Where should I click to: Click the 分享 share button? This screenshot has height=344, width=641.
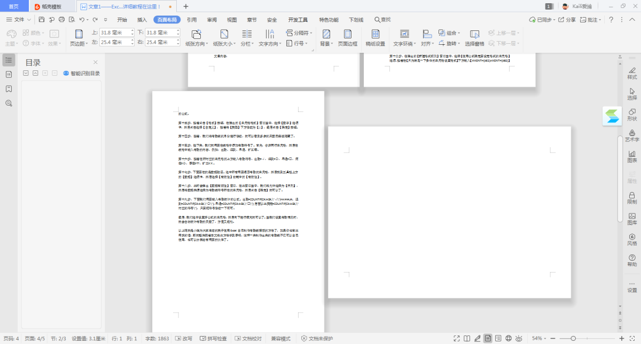point(567,20)
